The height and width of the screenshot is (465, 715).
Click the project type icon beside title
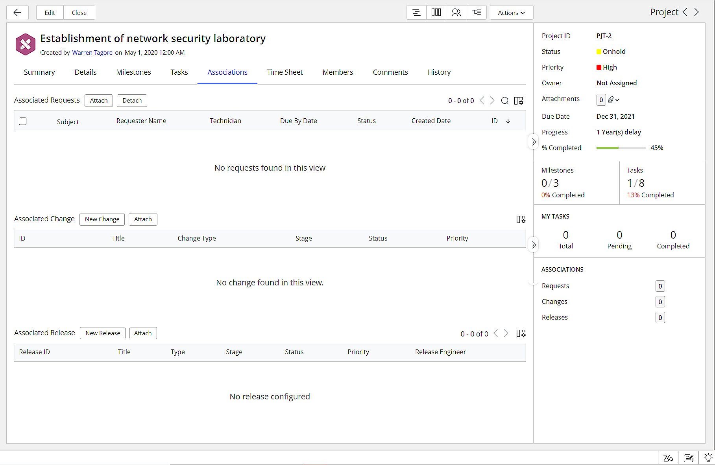[x=26, y=44]
